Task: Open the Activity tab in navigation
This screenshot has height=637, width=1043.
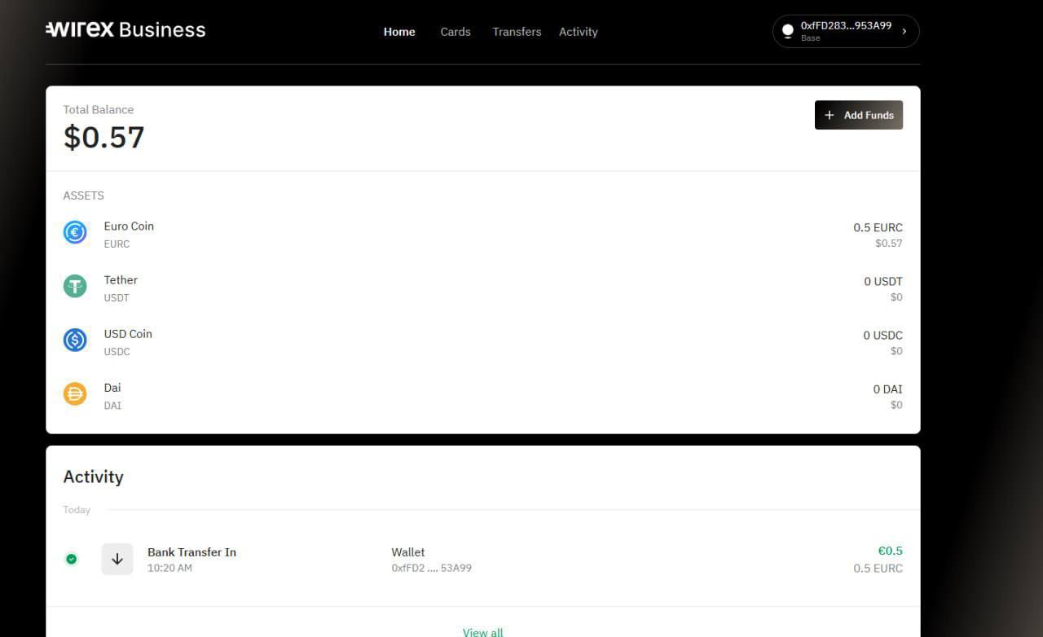Action: 579,32
